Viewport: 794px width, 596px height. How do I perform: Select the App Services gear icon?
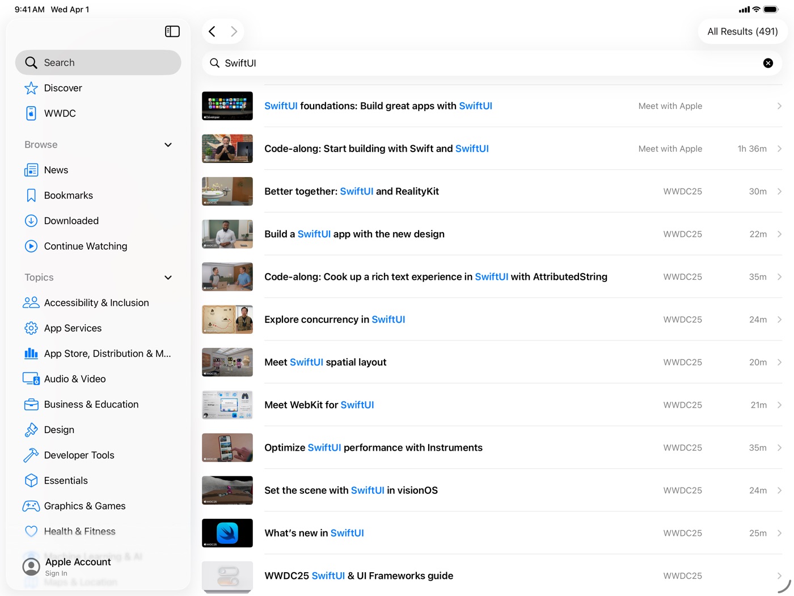pyautogui.click(x=31, y=328)
